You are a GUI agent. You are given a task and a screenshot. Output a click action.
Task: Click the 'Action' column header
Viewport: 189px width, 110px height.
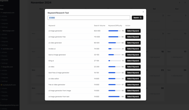128,26
